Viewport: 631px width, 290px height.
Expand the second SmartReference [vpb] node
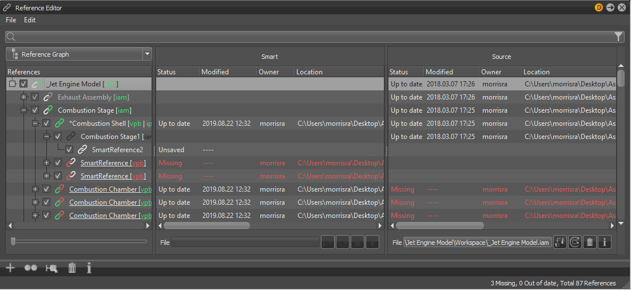tap(47, 176)
